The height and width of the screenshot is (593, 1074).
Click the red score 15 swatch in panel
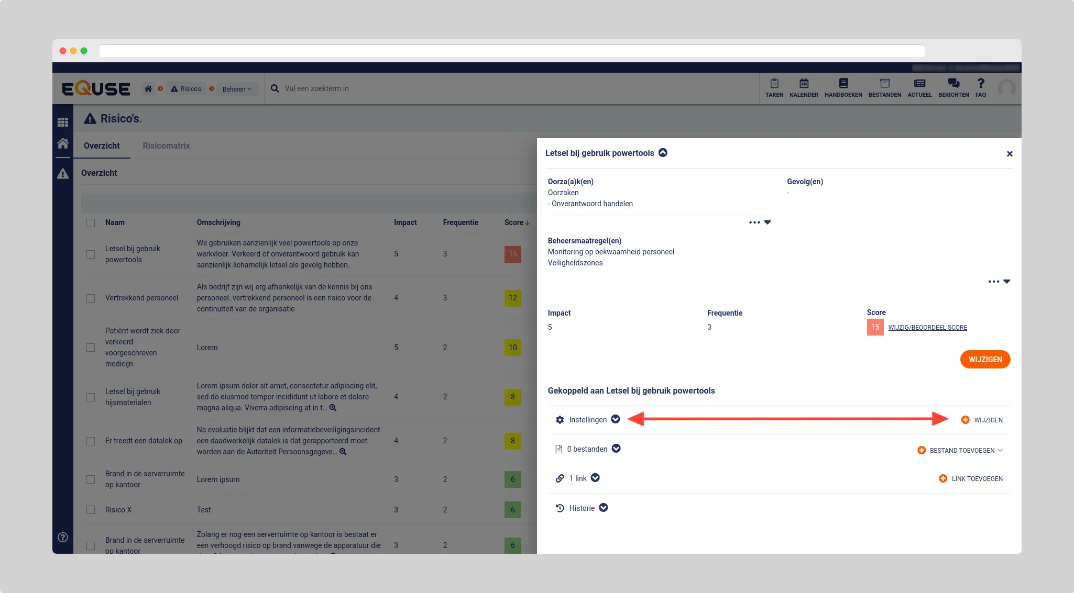(875, 327)
